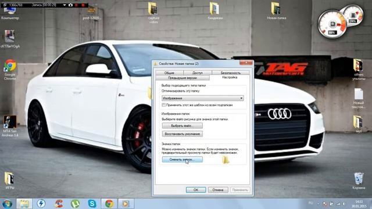Screen dimensions: 372x209
Task: Open the system clock and date
Action: tap(359, 204)
